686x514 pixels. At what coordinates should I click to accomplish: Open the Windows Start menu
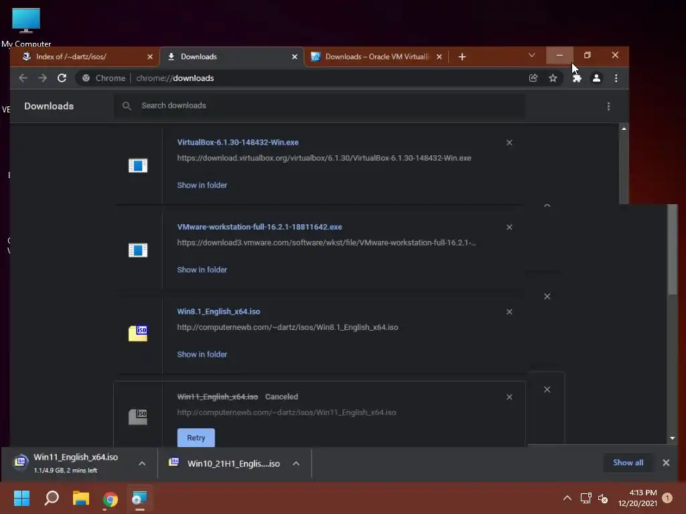point(21,498)
